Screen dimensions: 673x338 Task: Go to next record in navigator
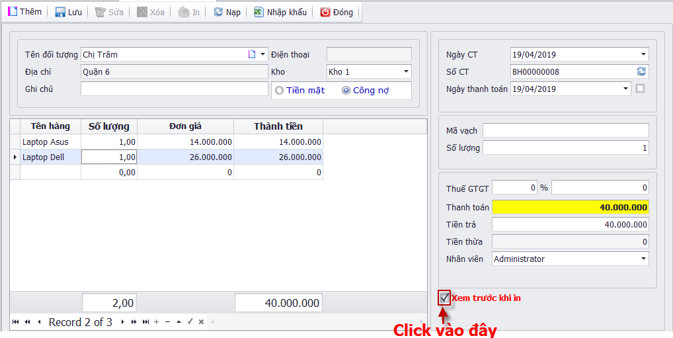click(122, 322)
